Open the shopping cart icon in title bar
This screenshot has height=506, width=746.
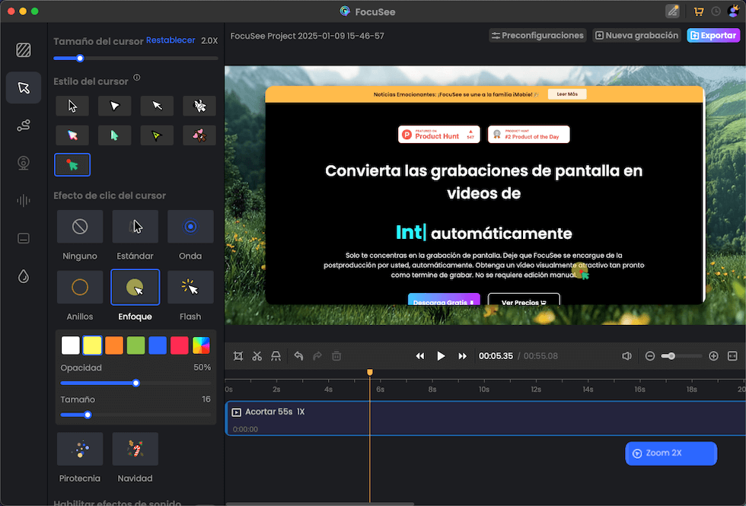click(x=699, y=11)
